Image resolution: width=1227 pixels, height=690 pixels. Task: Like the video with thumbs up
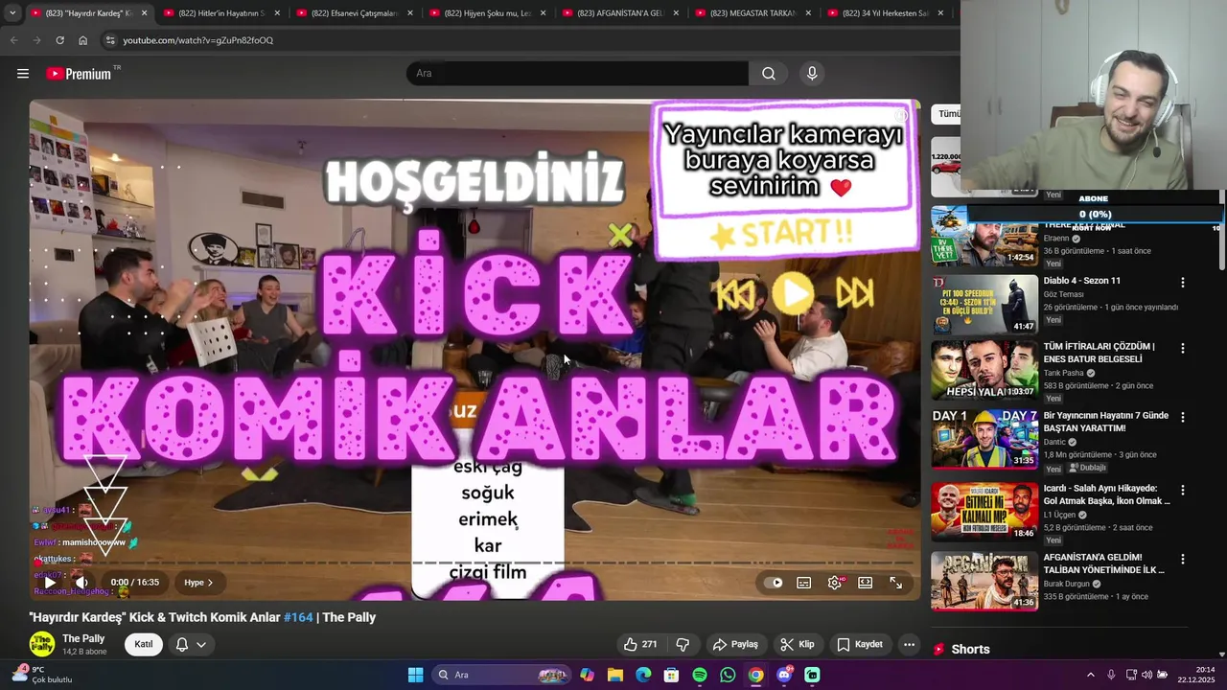click(x=640, y=644)
